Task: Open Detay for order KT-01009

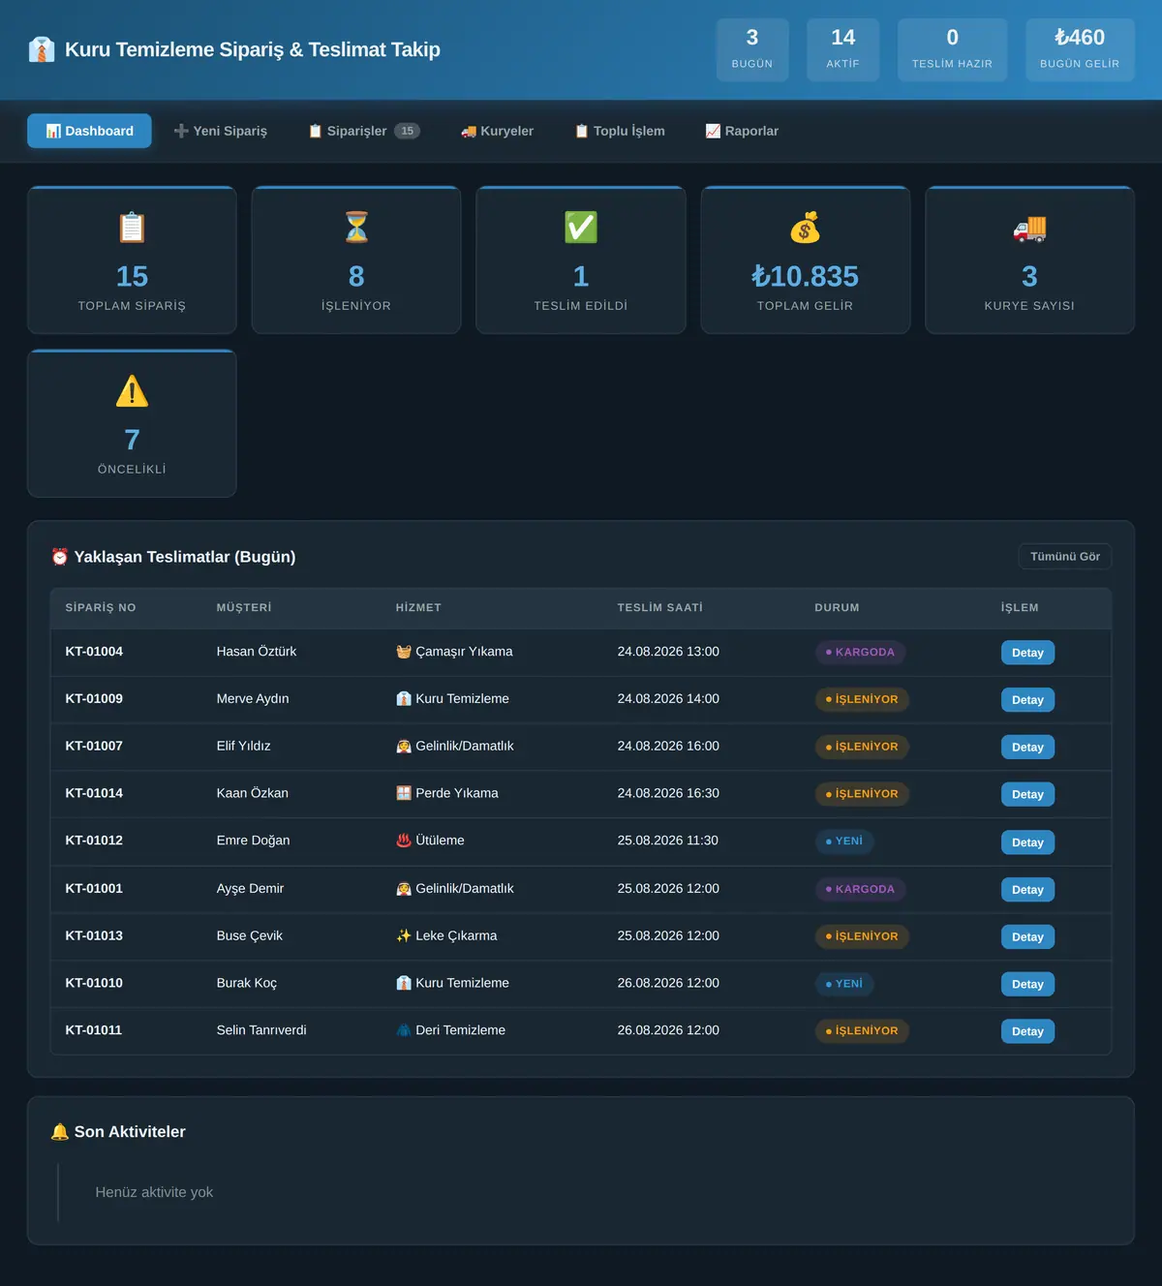Action: click(1027, 700)
